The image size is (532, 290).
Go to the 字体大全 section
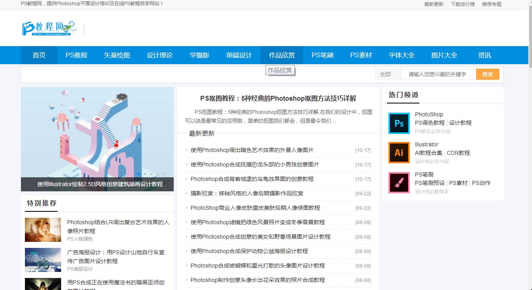[402, 55]
